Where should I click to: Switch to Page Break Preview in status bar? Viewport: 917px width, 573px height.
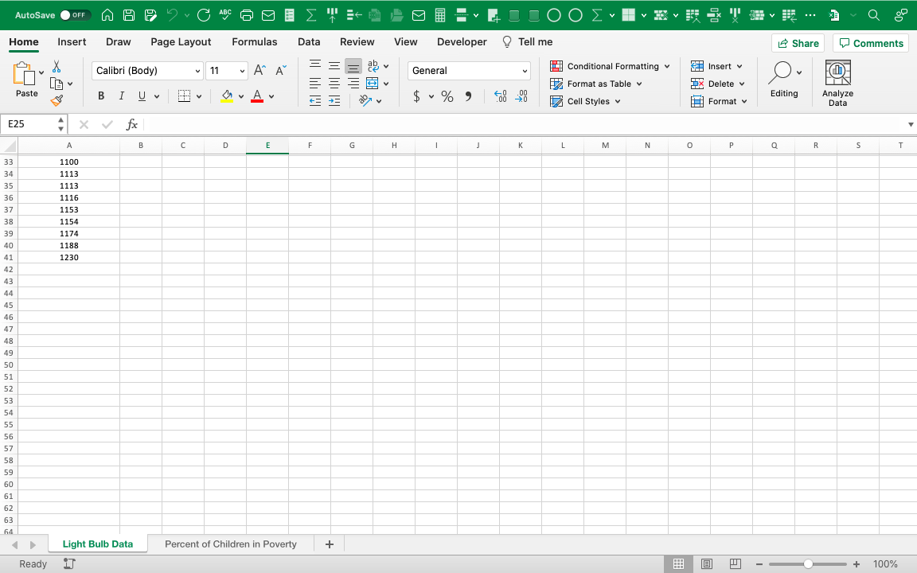click(736, 564)
